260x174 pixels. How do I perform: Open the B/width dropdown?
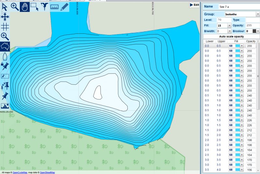point(229,31)
